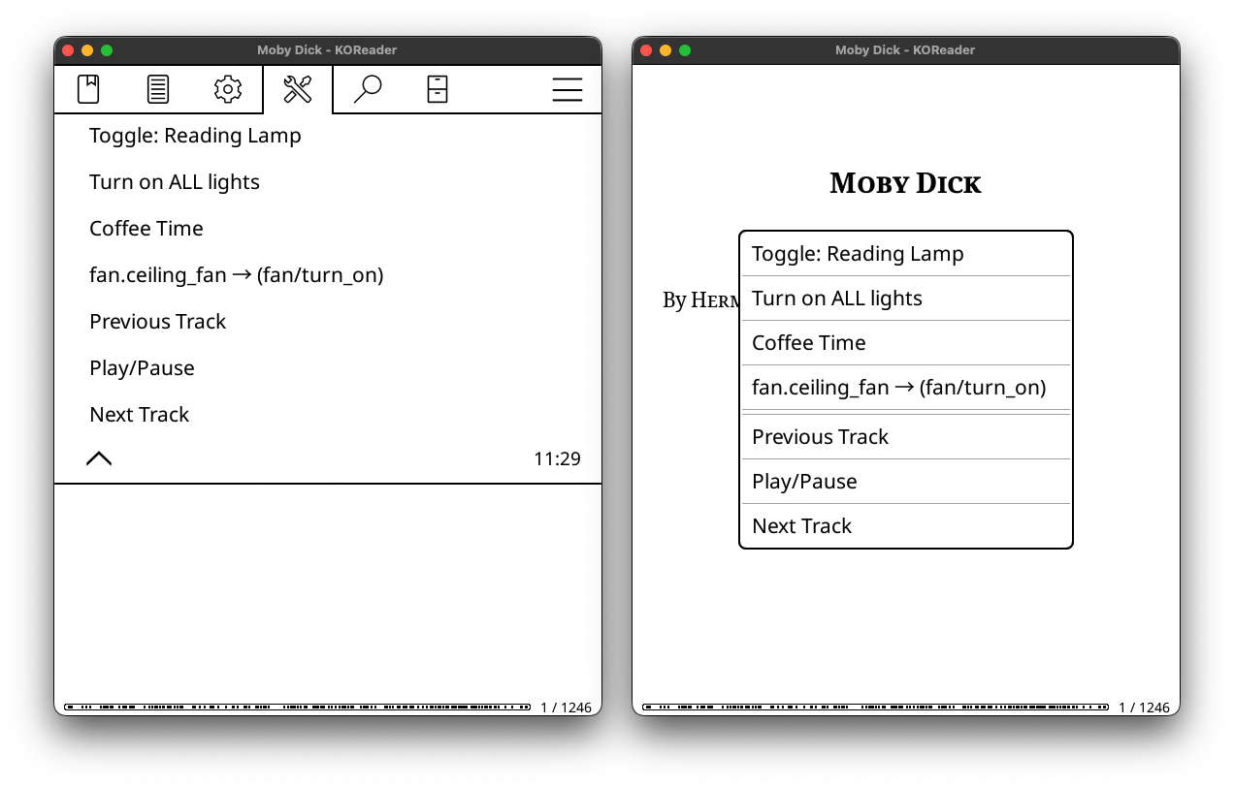This screenshot has width=1234, height=787.
Task: Click the progress bar in left window footer
Action: [x=297, y=708]
